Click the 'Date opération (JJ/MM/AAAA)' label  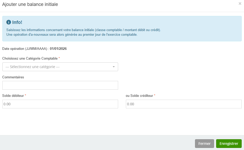(x=25, y=49)
